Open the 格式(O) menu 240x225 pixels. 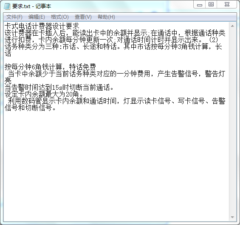[x=60, y=17]
